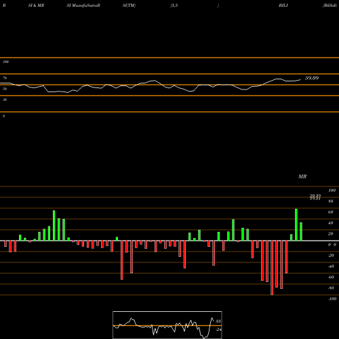Click the -80 label on MR axis
This screenshot has height=339, width=339.
click(331, 288)
